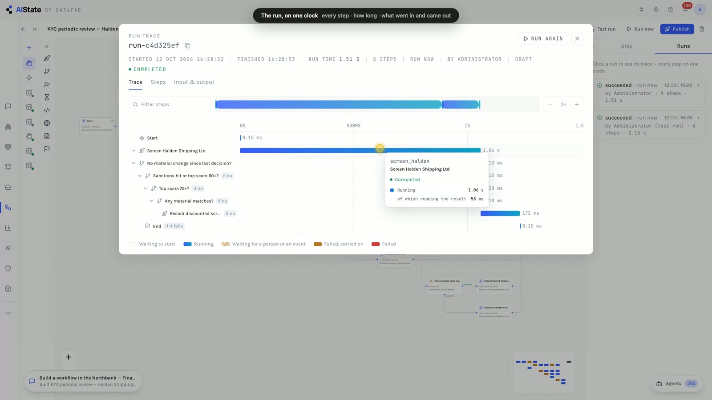This screenshot has height=400, width=712.
Task: Click the Publish button
Action: click(677, 29)
